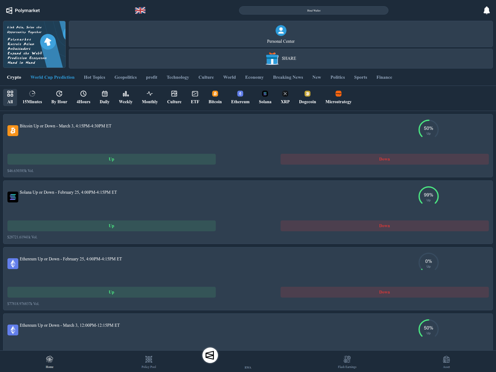Select the Ethereum filter icon
The height and width of the screenshot is (372, 496).
(240, 93)
